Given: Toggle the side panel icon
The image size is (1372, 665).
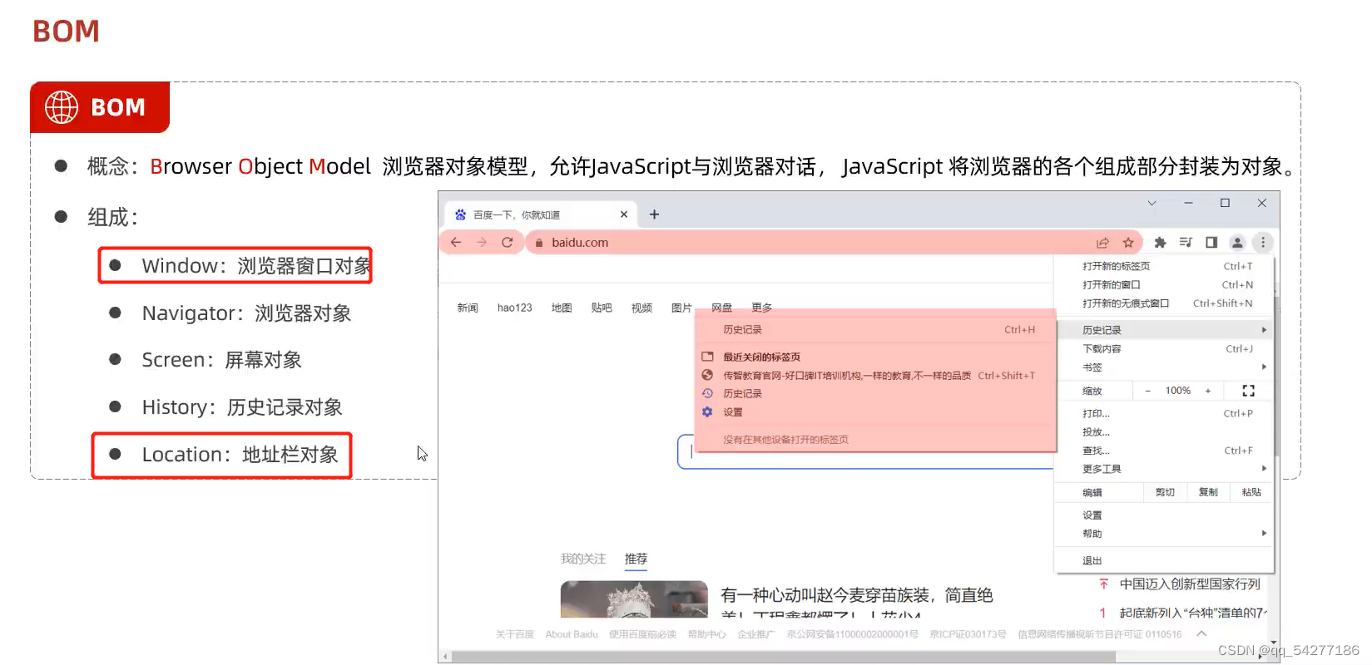Looking at the screenshot, I should 1211,243.
